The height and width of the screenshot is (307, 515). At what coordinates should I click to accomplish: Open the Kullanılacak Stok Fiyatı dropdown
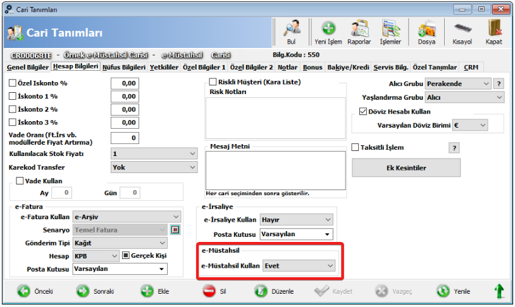(x=154, y=153)
